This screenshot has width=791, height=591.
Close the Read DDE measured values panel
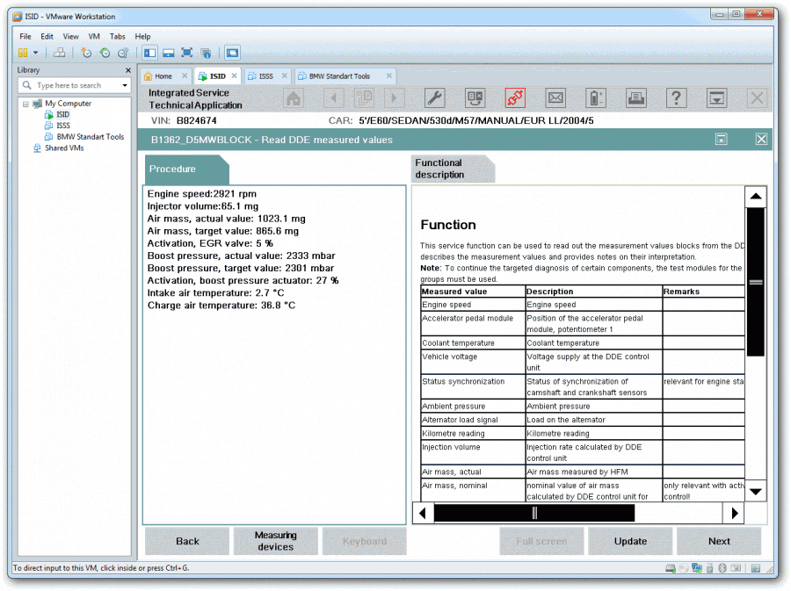tap(761, 140)
